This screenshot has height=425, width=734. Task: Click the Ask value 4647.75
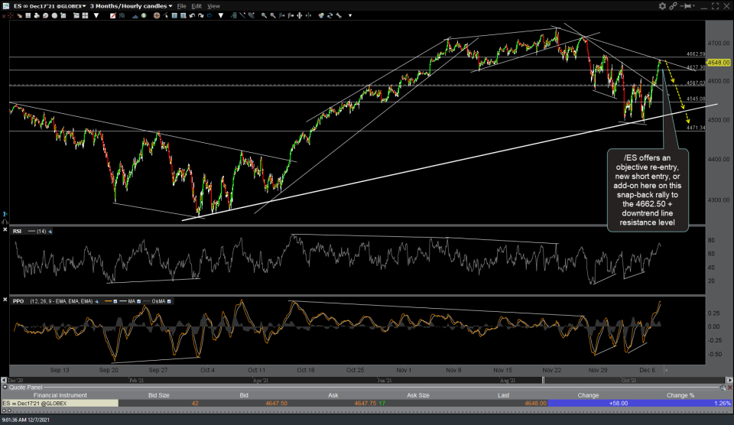coord(365,403)
